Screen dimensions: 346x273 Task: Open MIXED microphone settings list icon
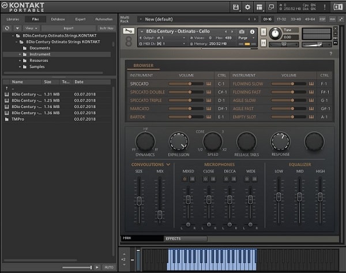pos(192,179)
